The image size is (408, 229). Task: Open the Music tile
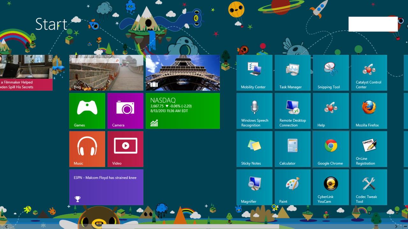click(87, 149)
